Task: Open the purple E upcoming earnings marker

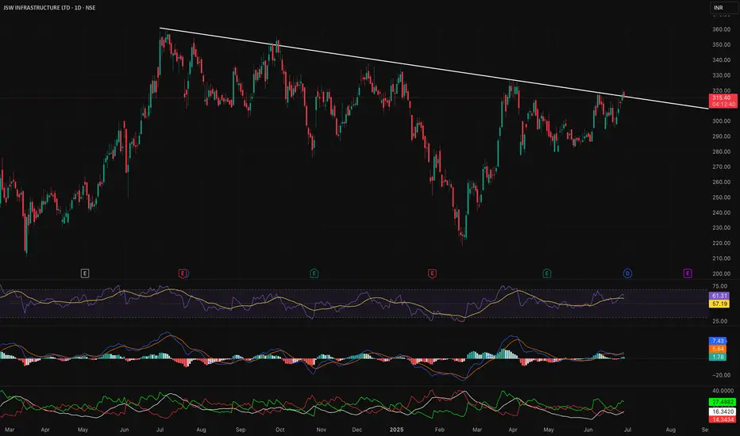Action: click(688, 273)
